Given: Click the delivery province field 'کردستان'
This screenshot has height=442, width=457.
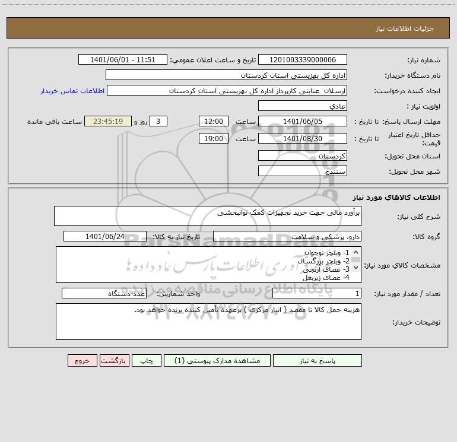Looking at the screenshot, I should point(303,155).
